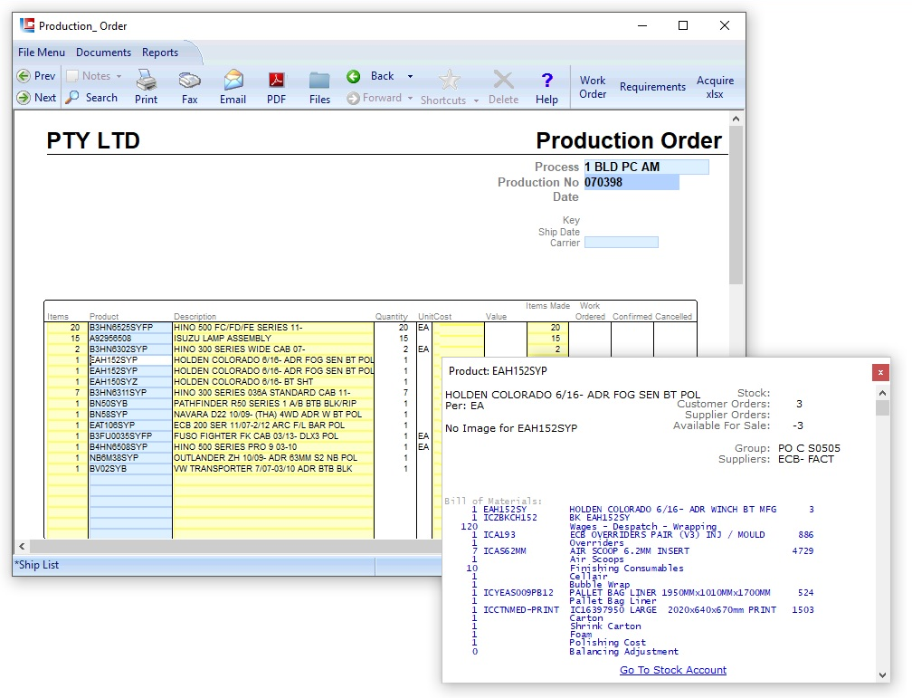Click the Print toolbar icon
Image resolution: width=912 pixels, height=698 pixels.
click(x=146, y=86)
